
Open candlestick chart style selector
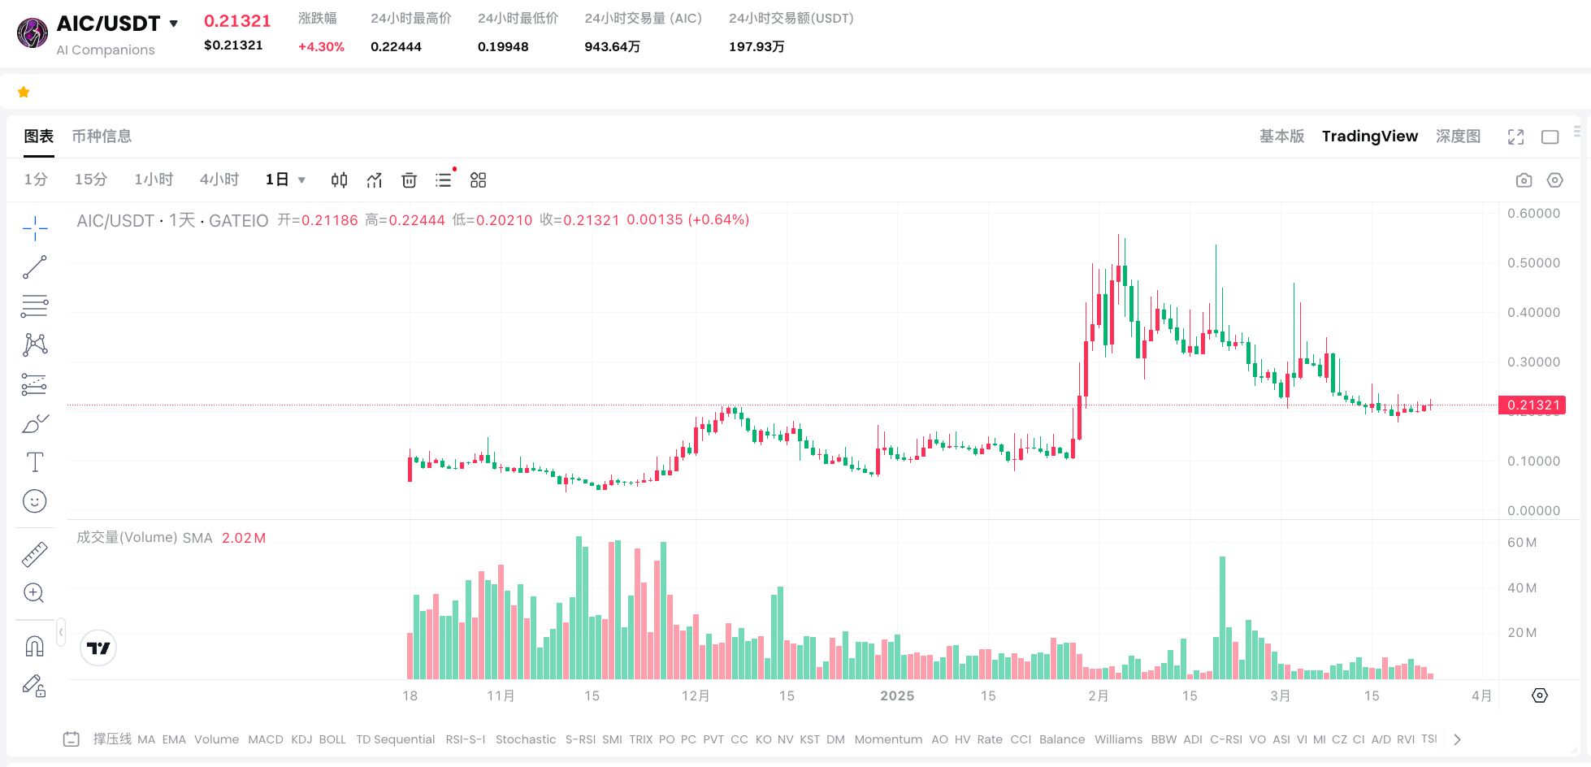click(x=339, y=180)
